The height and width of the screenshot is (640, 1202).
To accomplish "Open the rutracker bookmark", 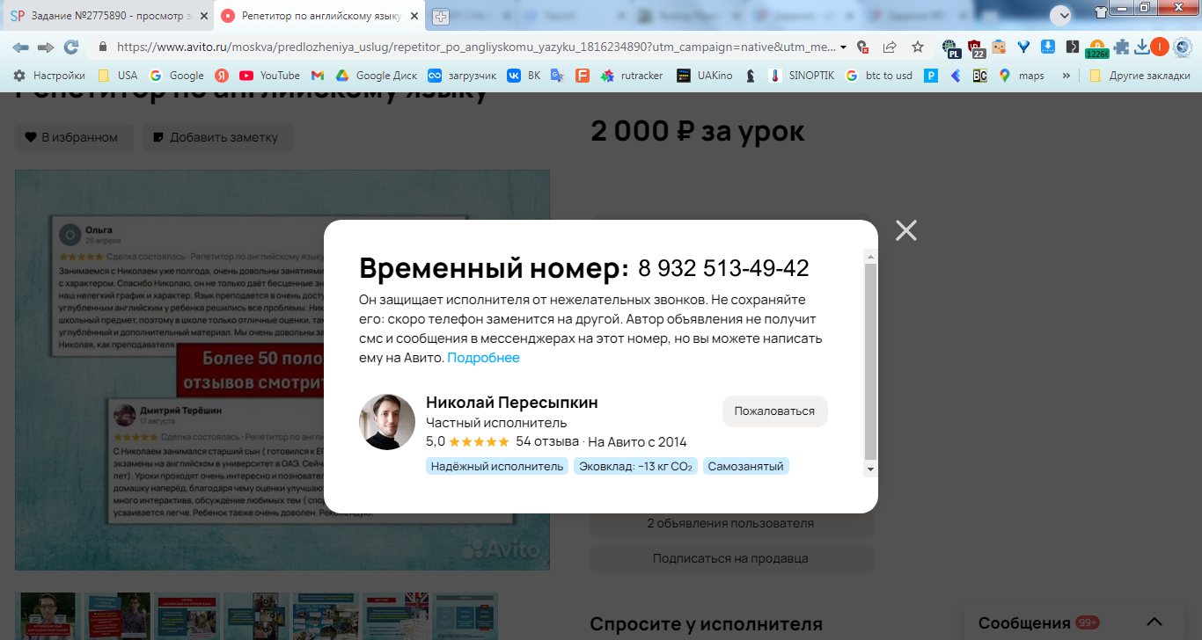I will pyautogui.click(x=632, y=76).
